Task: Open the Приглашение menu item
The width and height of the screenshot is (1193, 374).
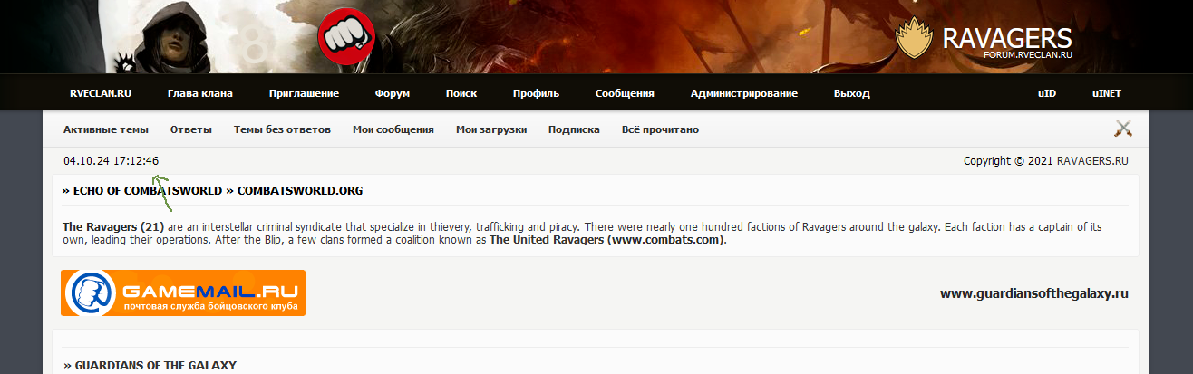Action: (x=304, y=93)
